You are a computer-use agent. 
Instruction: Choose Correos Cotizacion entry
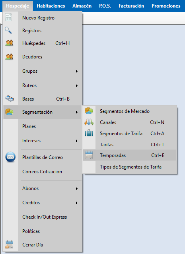(x=42, y=172)
